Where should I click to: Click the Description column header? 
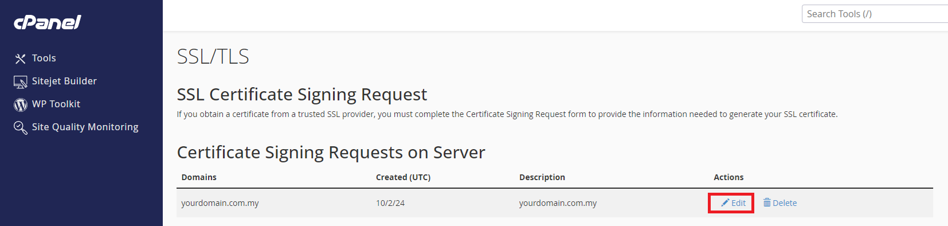click(x=542, y=177)
